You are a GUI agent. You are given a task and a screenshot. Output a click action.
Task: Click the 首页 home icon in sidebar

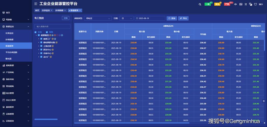[4, 13]
